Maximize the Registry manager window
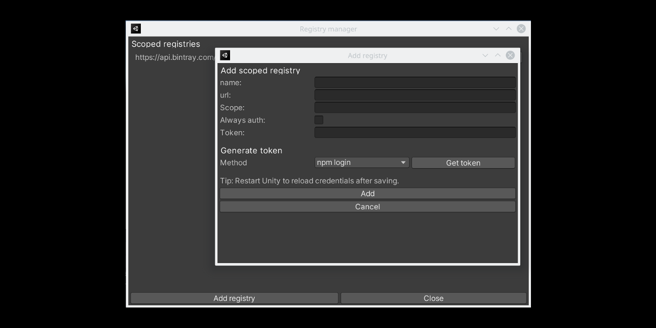 point(508,29)
